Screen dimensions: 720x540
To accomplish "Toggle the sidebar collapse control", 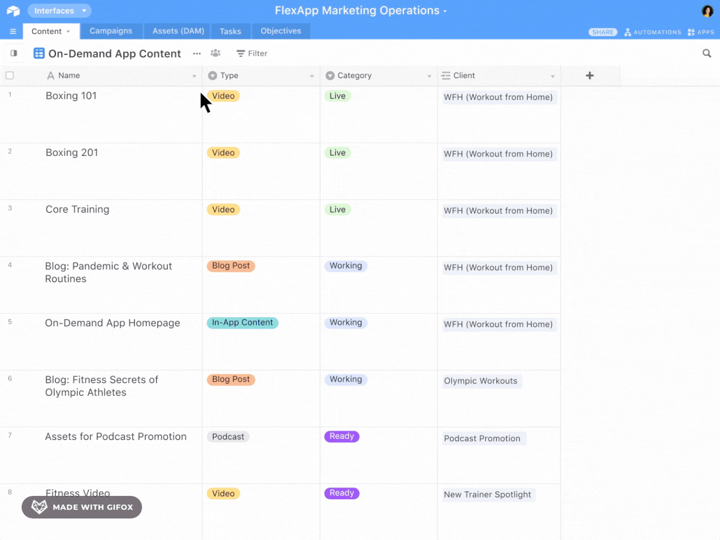I will pos(13,53).
